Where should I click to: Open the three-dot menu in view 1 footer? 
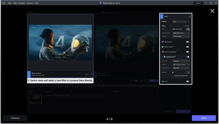92,74
